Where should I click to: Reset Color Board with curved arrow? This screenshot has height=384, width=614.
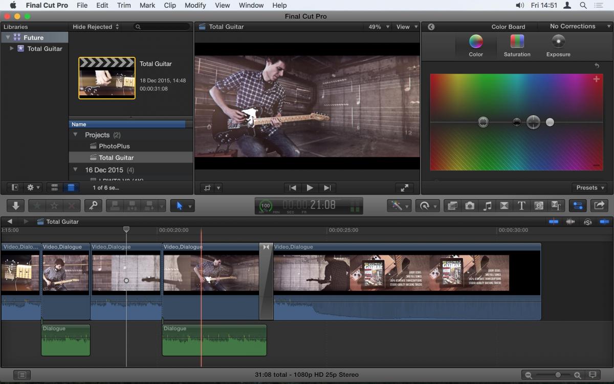(597, 66)
